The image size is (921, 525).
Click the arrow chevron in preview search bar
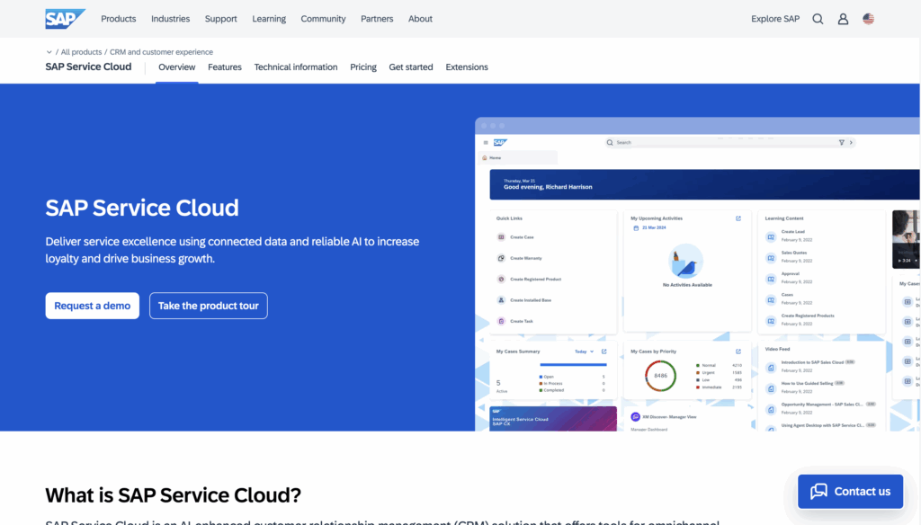851,143
